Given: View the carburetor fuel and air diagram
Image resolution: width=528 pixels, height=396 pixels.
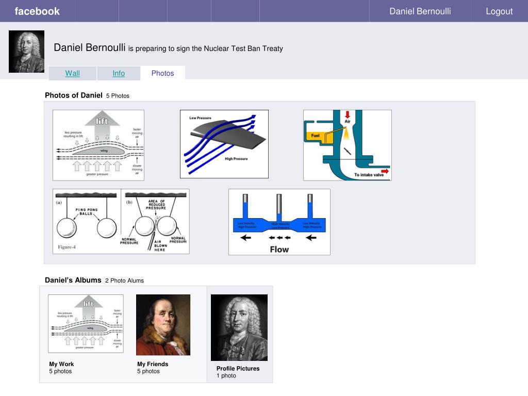Looking at the screenshot, I should coord(347,145).
